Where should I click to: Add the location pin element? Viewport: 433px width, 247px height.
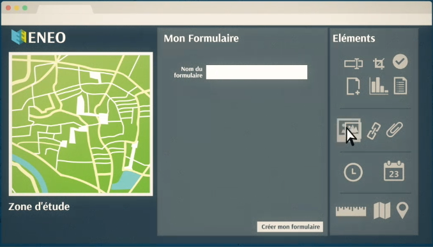(x=402, y=210)
